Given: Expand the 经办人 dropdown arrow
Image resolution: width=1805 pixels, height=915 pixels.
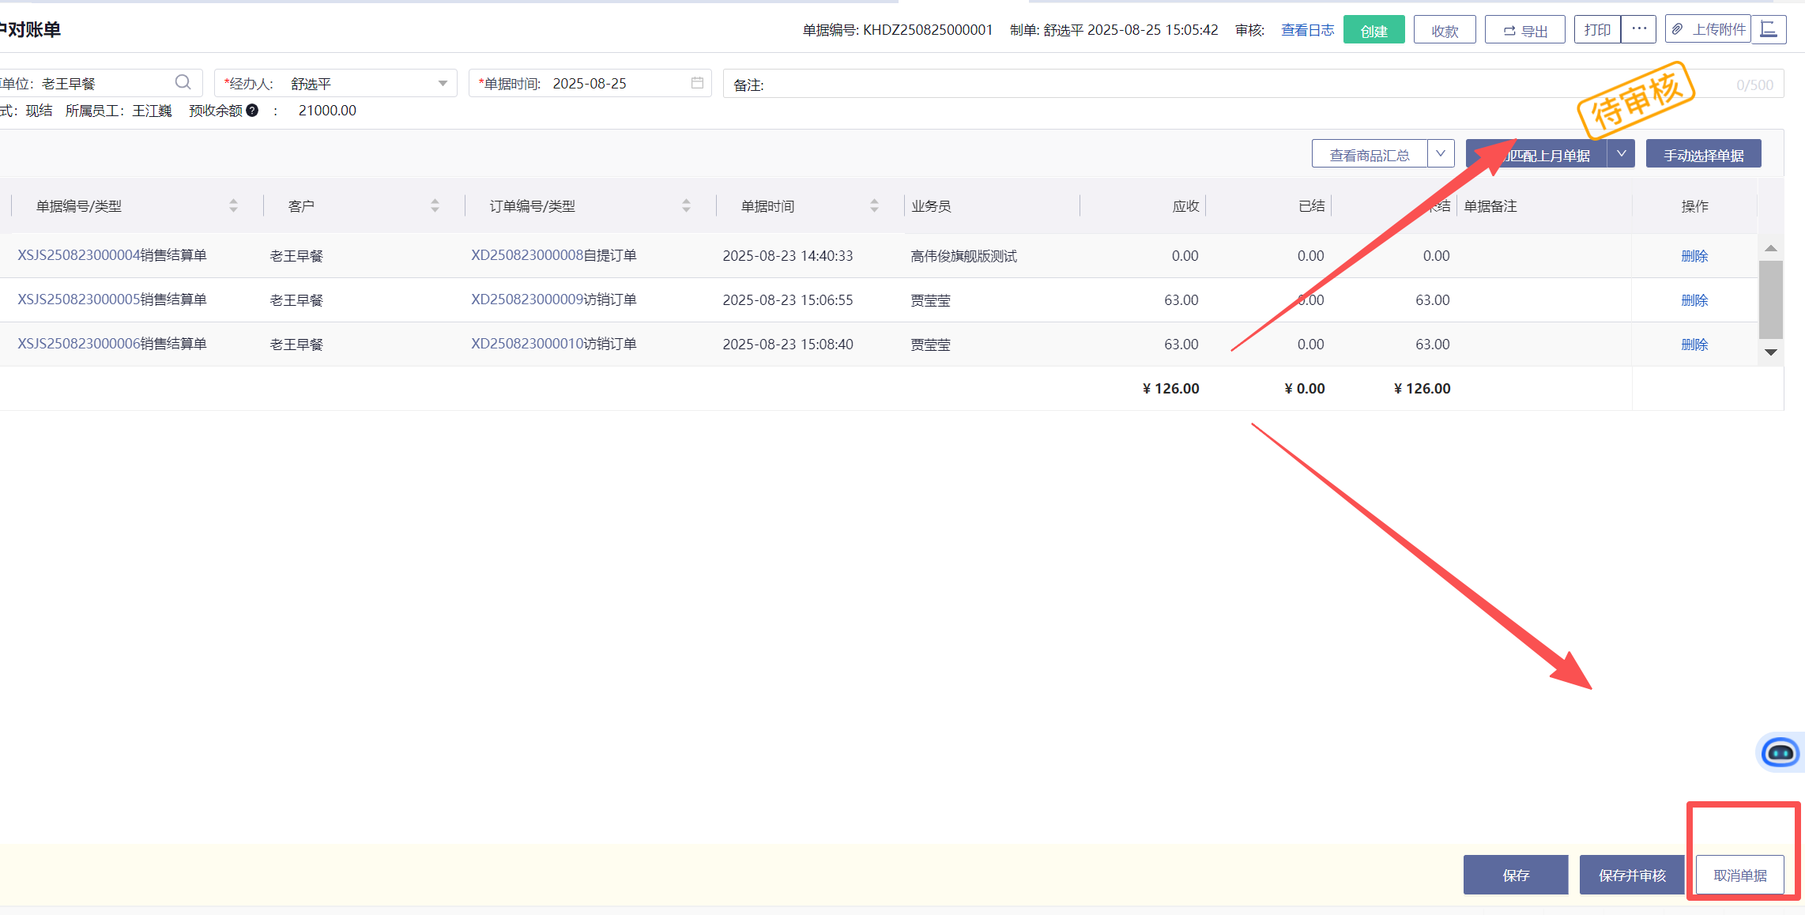Looking at the screenshot, I should pos(443,83).
